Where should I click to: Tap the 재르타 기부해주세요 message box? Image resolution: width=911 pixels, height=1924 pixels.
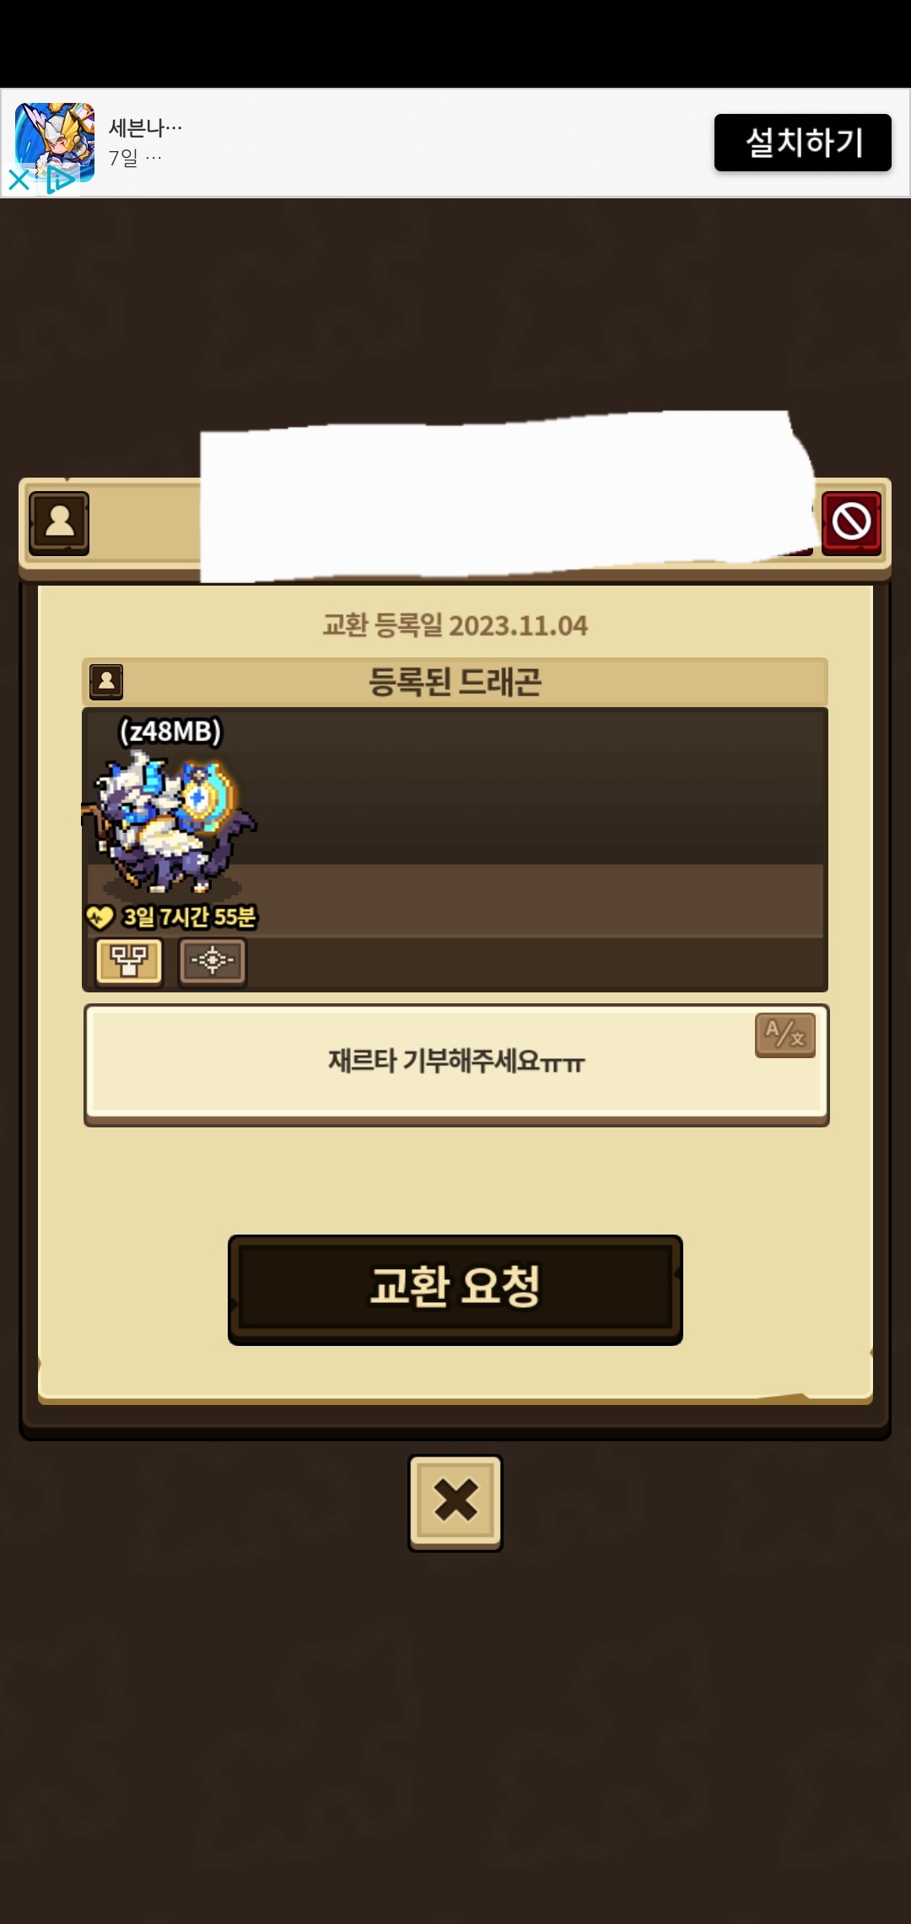pyautogui.click(x=456, y=1063)
